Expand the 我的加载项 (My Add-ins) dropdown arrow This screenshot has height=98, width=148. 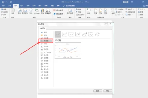(x=64, y=14)
